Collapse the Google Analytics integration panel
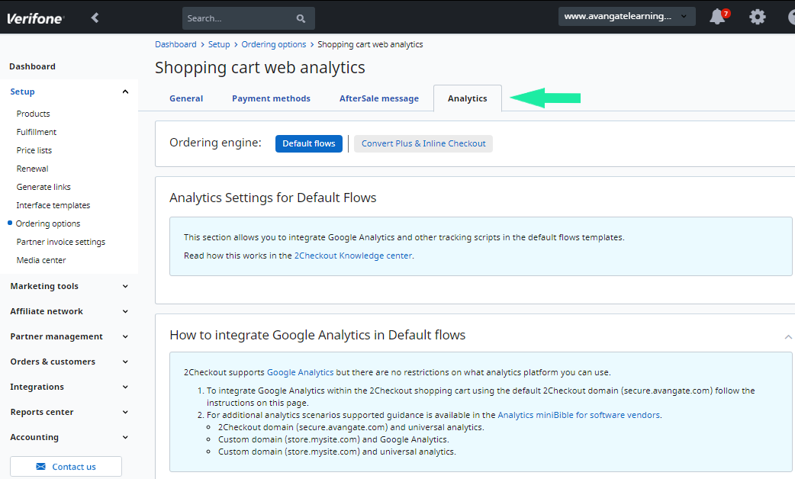The image size is (795, 479). [788, 336]
